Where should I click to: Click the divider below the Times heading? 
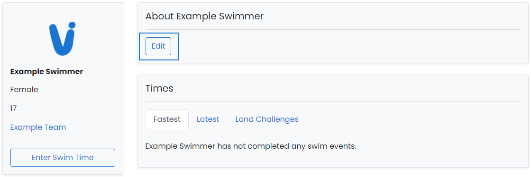pyautogui.click(x=333, y=101)
